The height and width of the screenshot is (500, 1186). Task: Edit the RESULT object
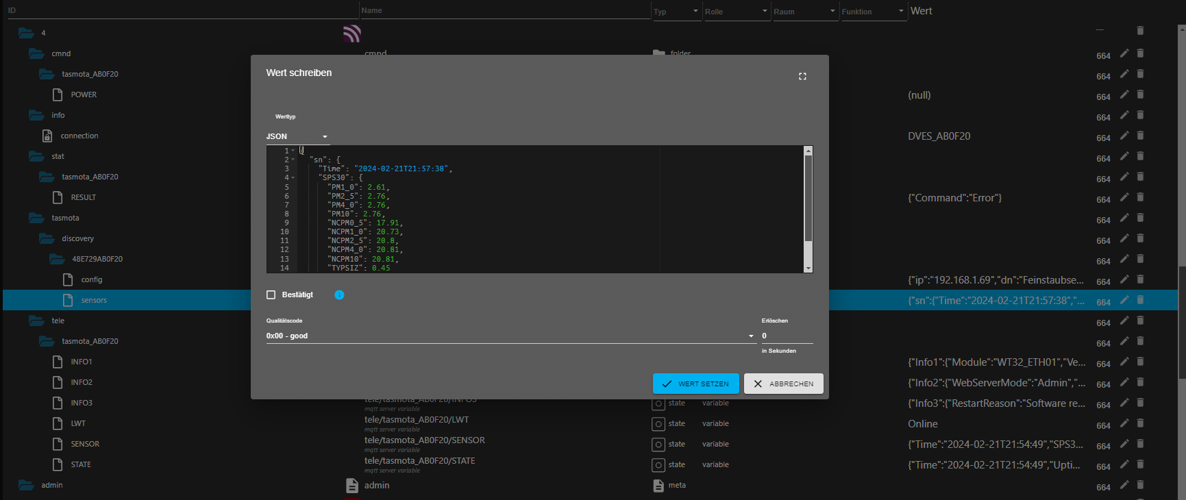[x=1124, y=197]
